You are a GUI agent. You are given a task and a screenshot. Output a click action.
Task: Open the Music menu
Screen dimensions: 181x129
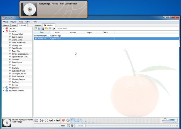click(x=5, y=22)
